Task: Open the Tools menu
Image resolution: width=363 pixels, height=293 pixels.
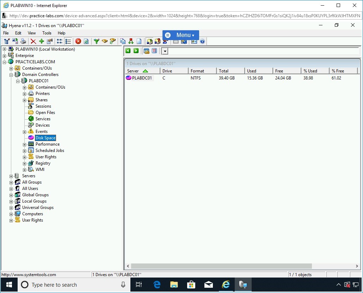Action: (47, 33)
